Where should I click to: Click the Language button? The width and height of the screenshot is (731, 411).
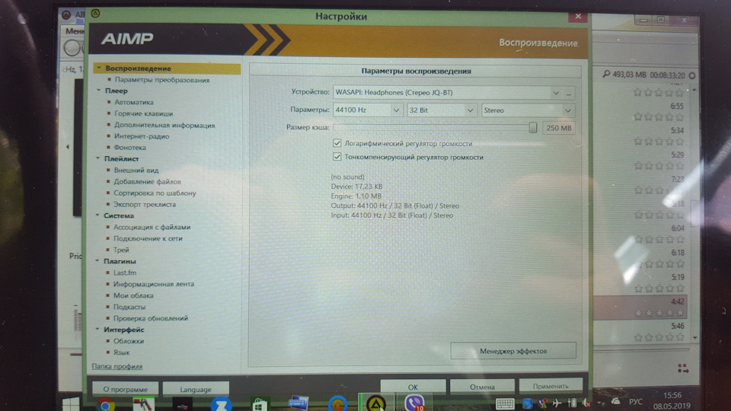click(196, 389)
